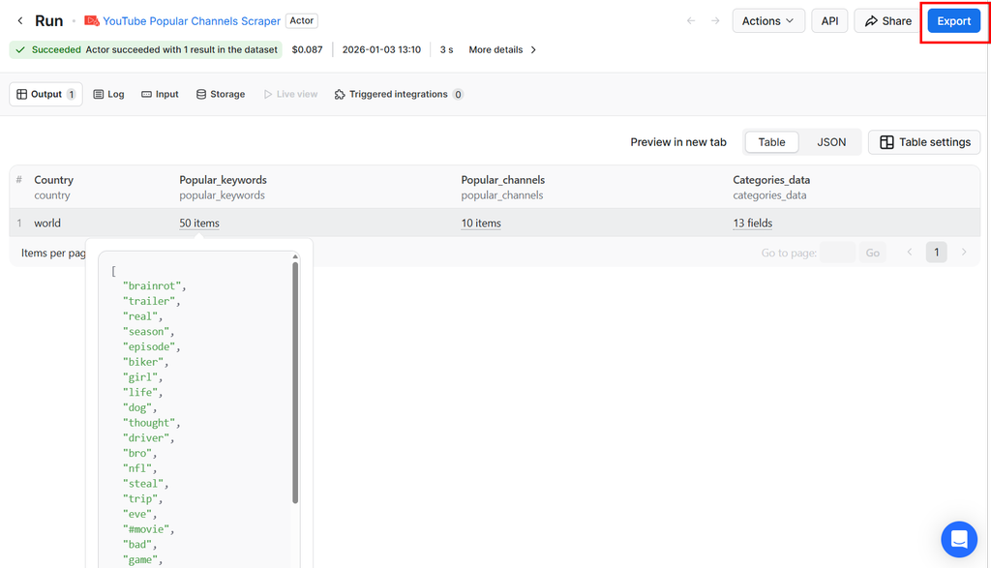This screenshot has width=991, height=568.
Task: Click the Succeeded status badge
Action: click(145, 50)
